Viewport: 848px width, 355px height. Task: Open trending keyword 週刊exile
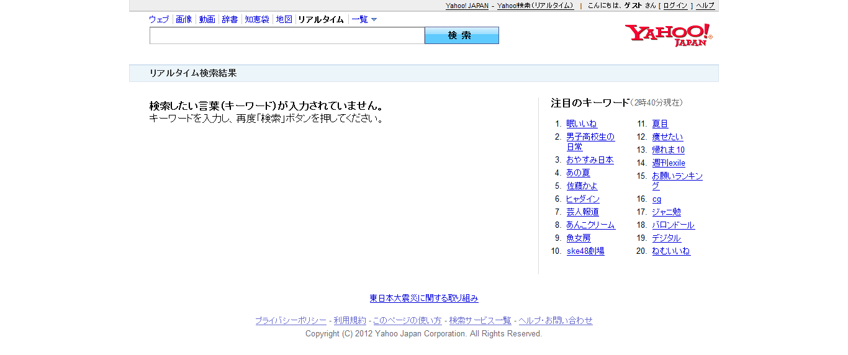click(669, 163)
